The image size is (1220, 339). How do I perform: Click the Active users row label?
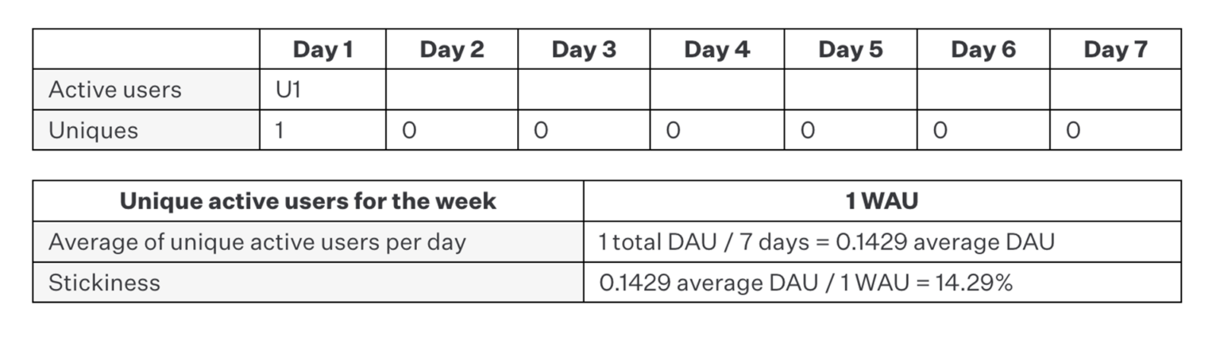point(115,90)
